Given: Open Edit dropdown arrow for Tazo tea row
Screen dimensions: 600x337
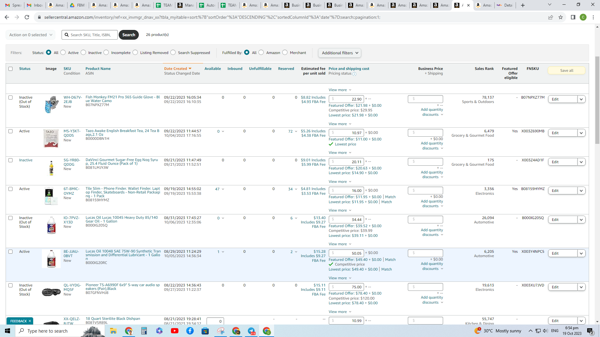Looking at the screenshot, I should 581,133.
